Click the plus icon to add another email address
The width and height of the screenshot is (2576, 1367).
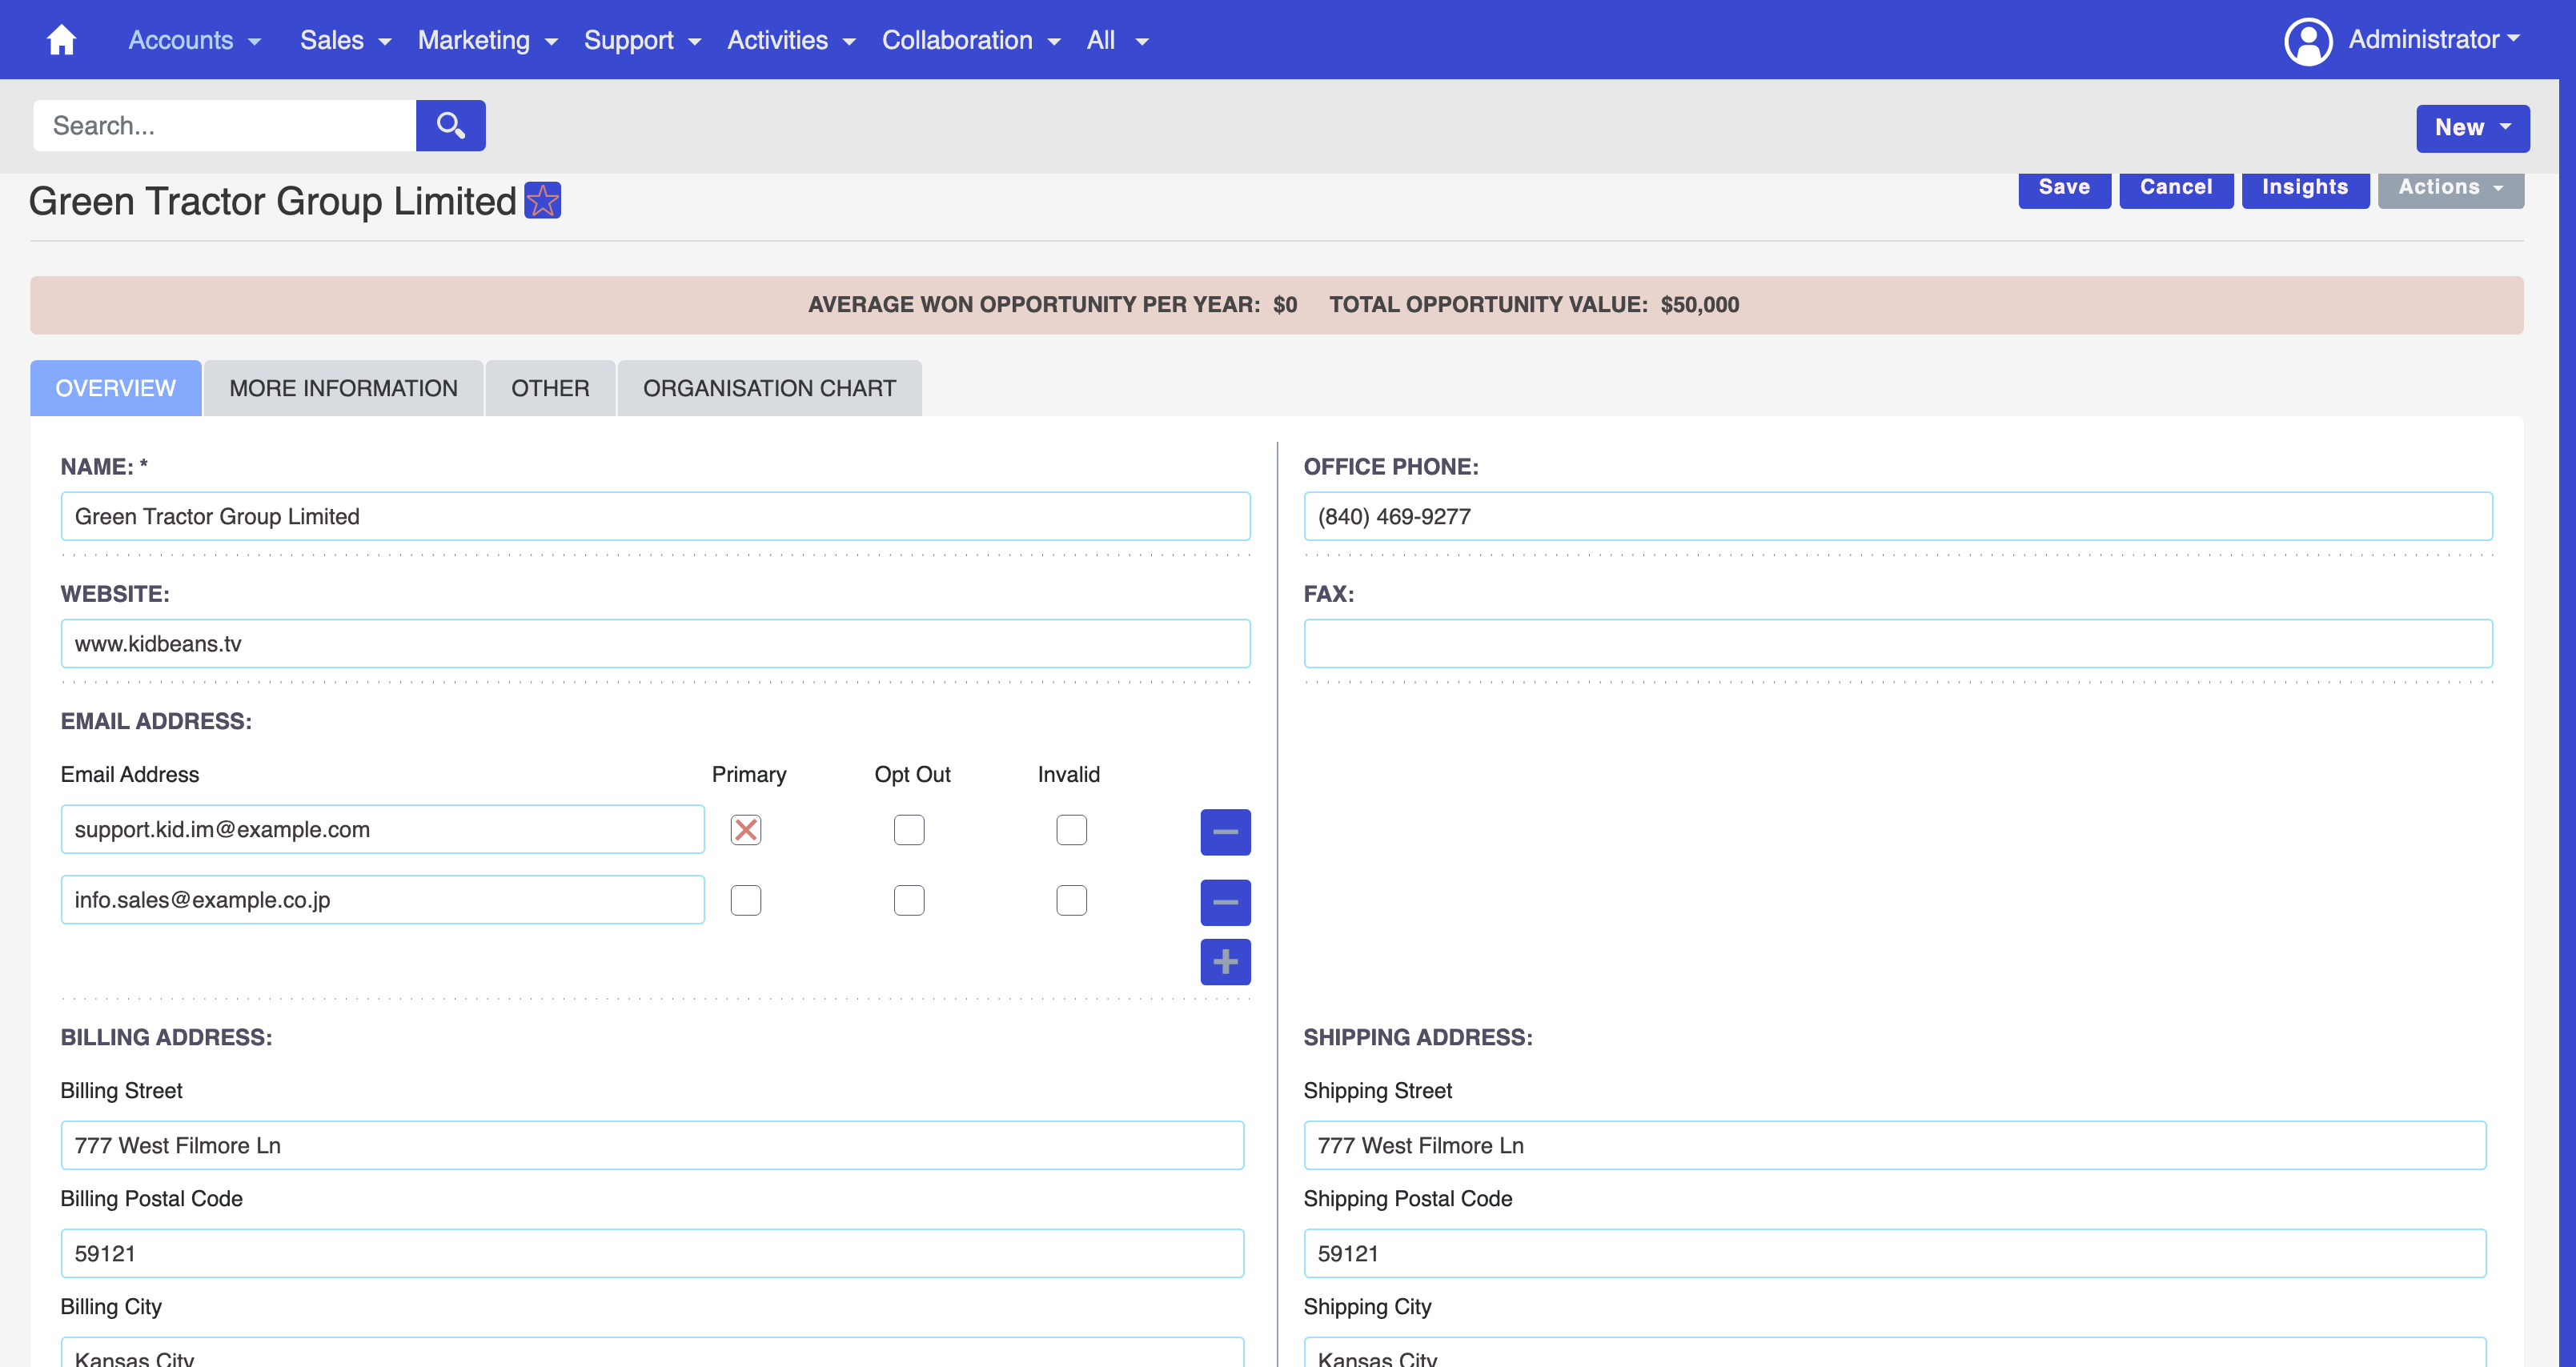(1225, 962)
